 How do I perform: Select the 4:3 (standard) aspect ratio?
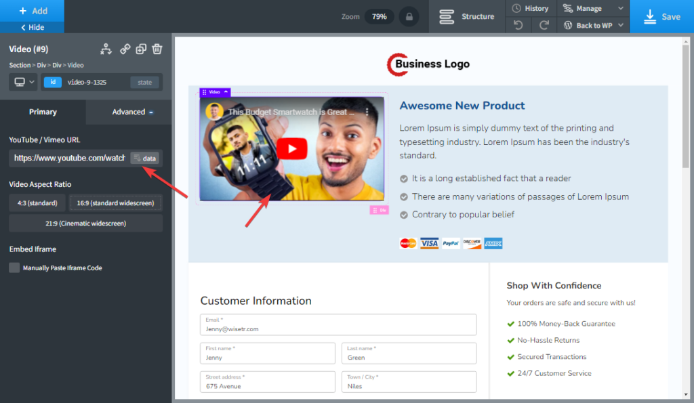click(37, 203)
